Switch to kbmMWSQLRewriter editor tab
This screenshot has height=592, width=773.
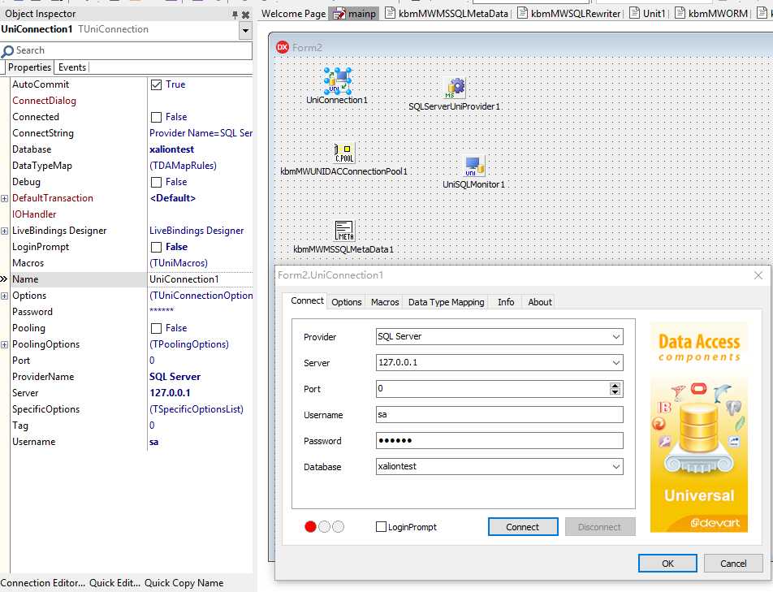coord(570,14)
